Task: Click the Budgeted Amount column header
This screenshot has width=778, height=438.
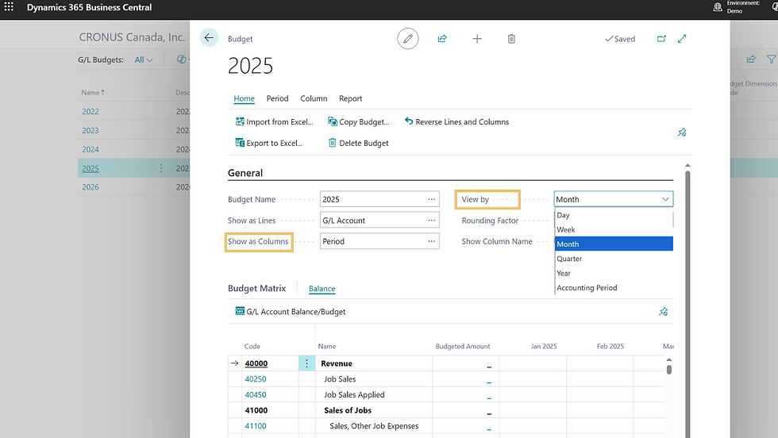Action: coord(462,346)
